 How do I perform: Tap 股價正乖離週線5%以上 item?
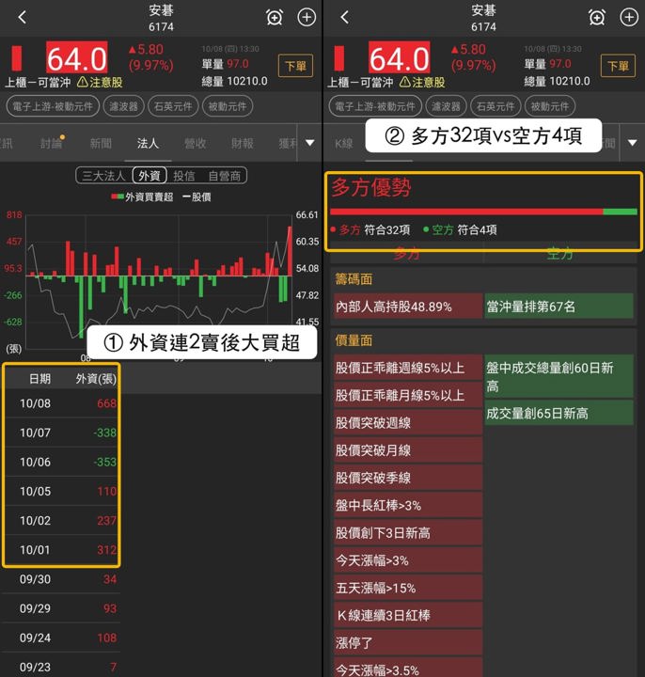(x=408, y=368)
